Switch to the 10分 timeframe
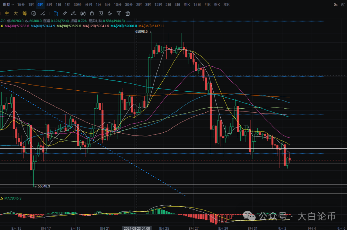 pyautogui.click(x=118, y=4)
